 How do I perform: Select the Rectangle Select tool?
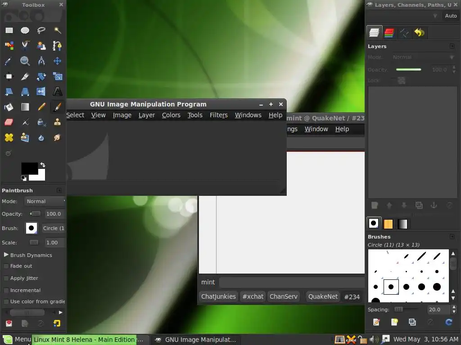(x=9, y=30)
